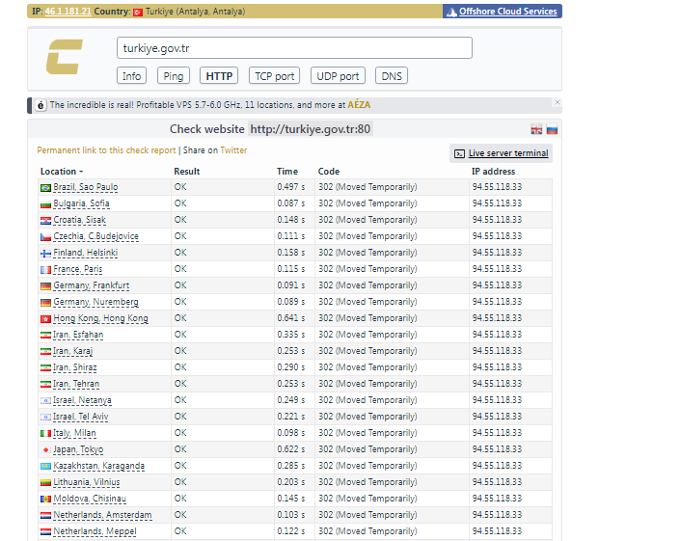Open the Live server terminal link
The width and height of the screenshot is (680, 541).
pyautogui.click(x=508, y=153)
